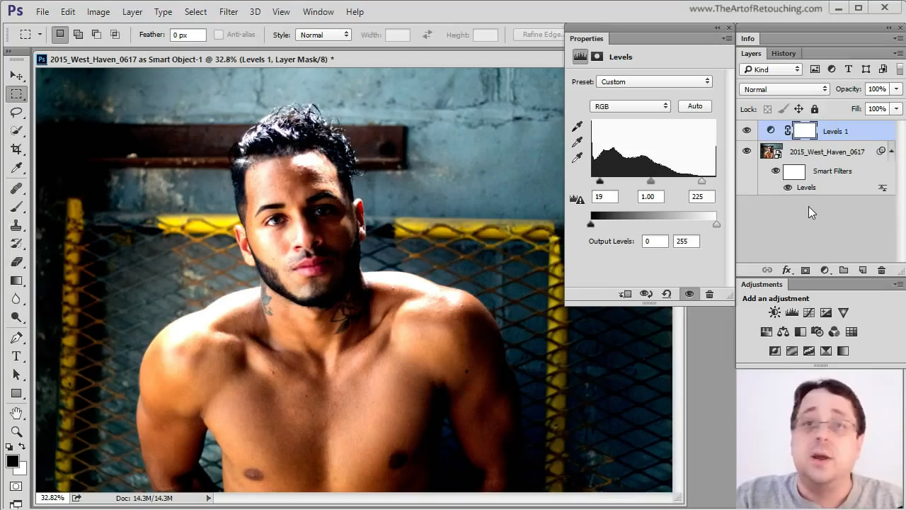Adjust the black input level slider

click(x=600, y=181)
